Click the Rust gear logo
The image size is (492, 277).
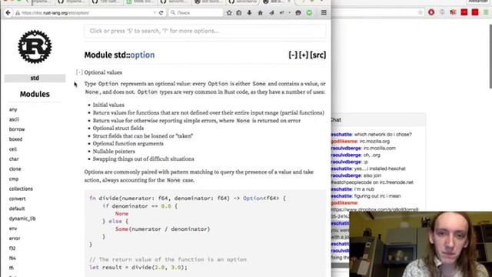[35, 46]
